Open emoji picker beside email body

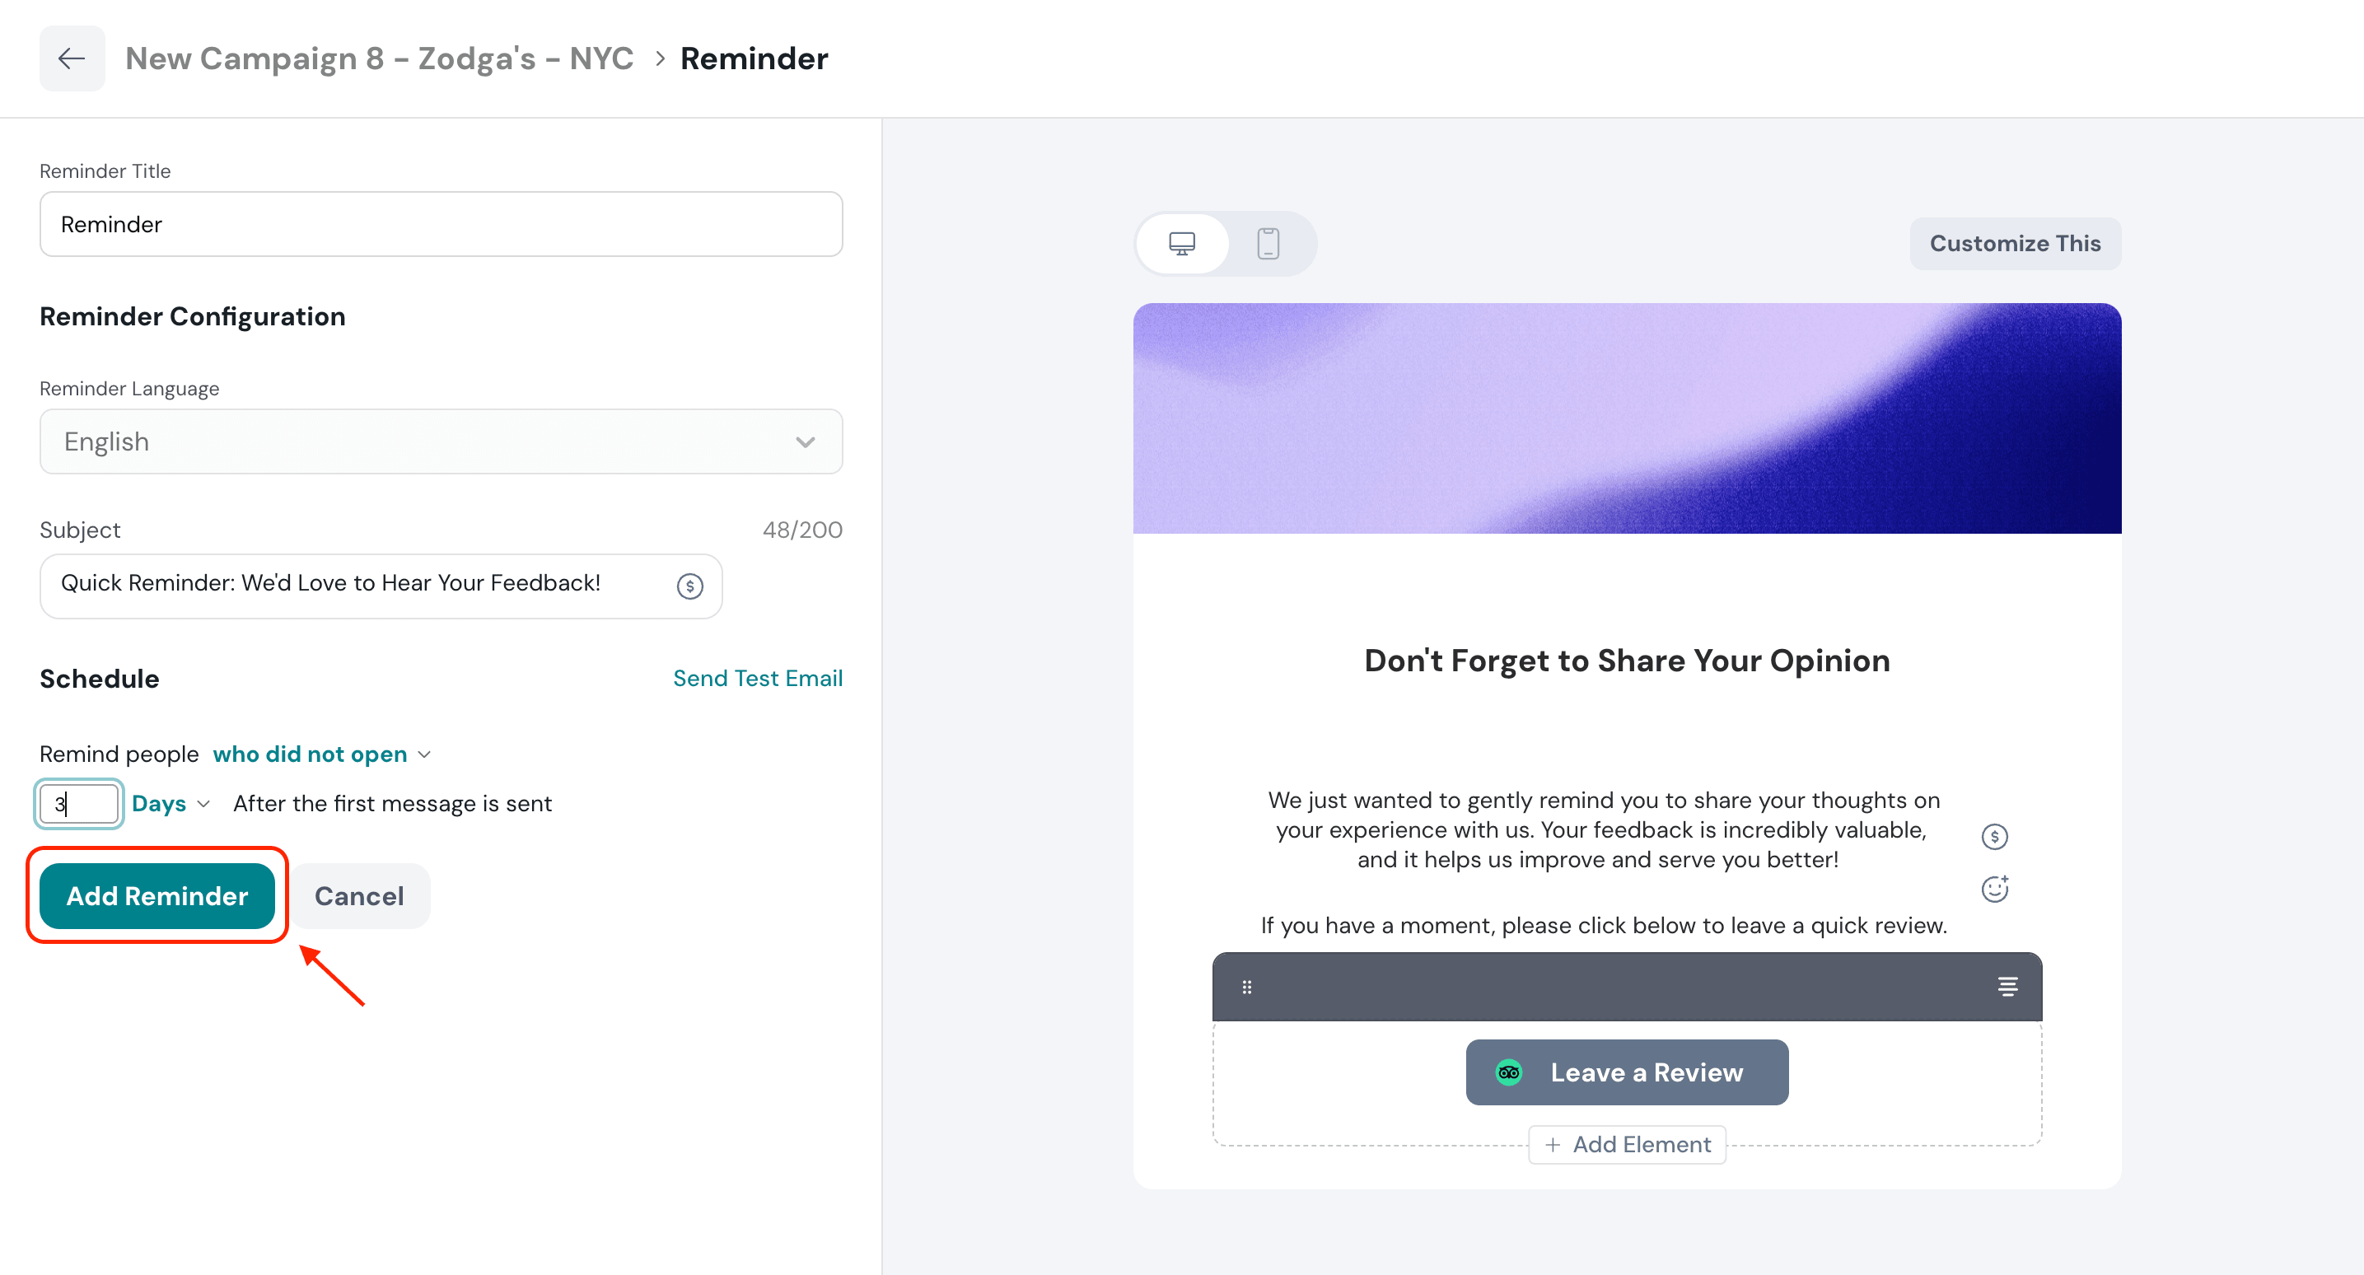(1994, 889)
